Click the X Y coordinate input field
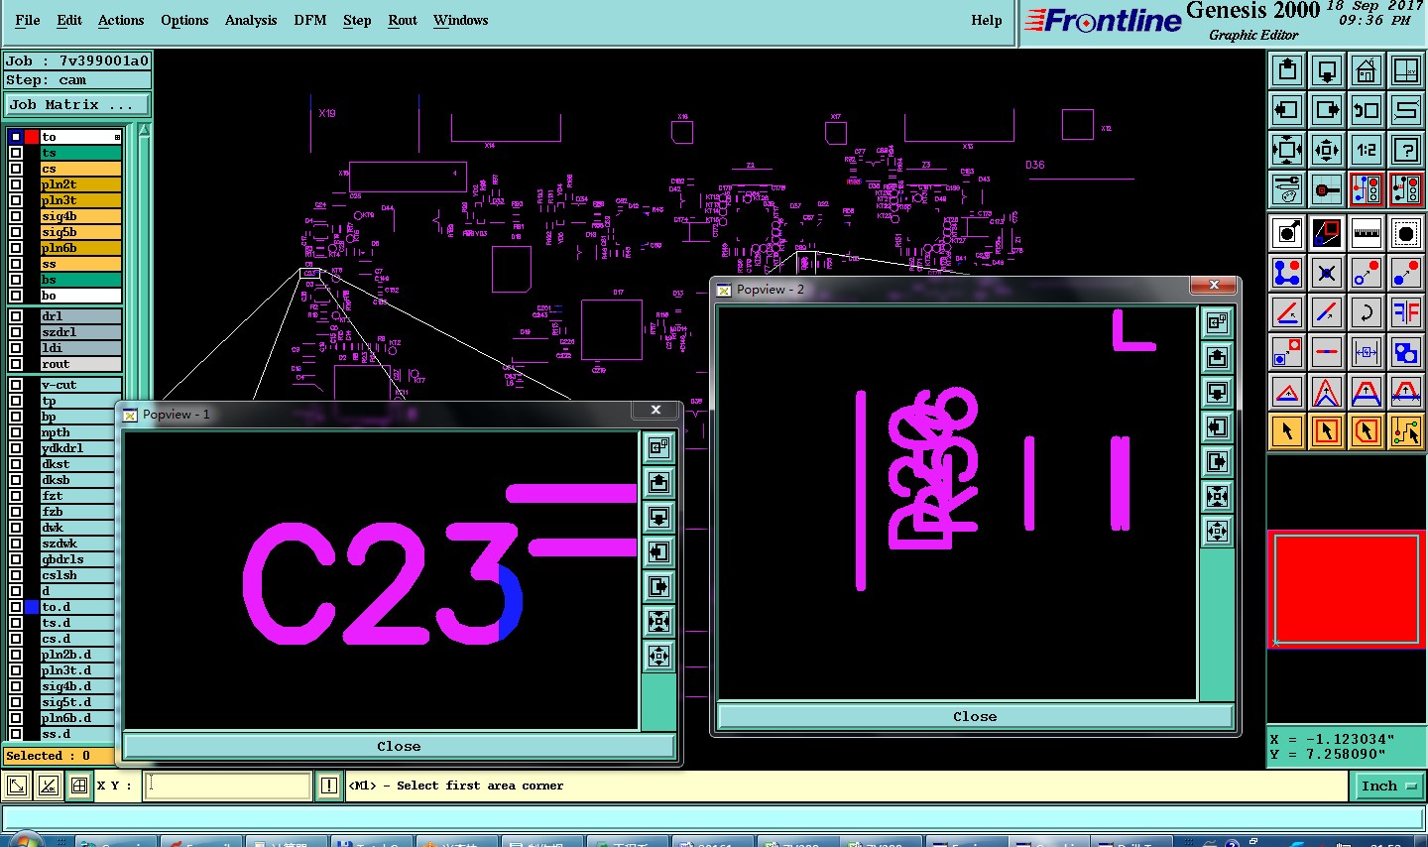1428x847 pixels. (228, 786)
